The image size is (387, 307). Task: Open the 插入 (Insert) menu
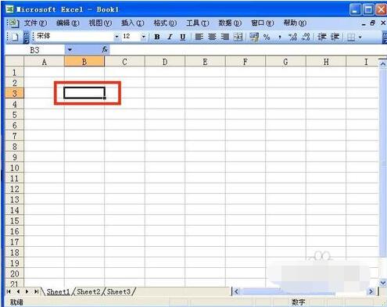[x=132, y=23]
